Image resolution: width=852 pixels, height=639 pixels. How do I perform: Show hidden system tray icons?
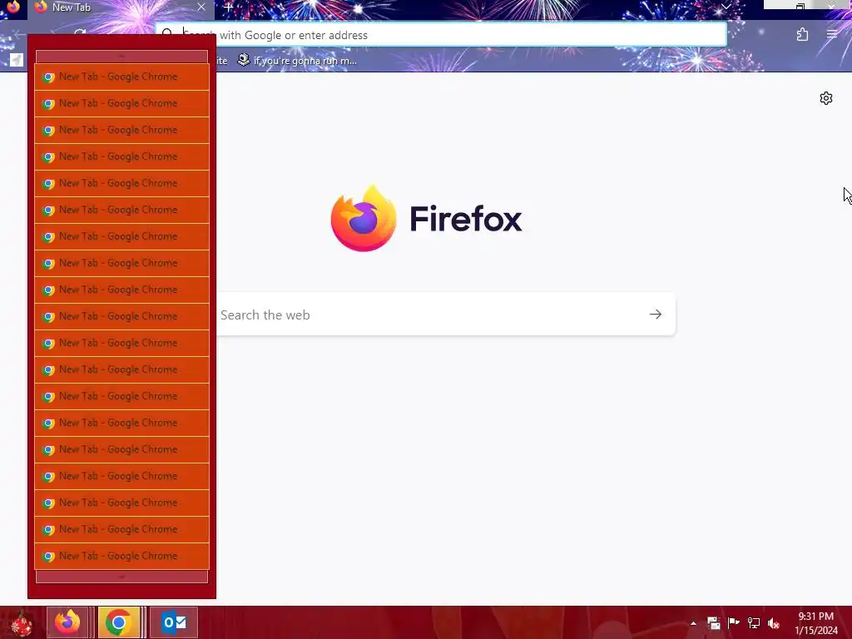[x=693, y=623]
